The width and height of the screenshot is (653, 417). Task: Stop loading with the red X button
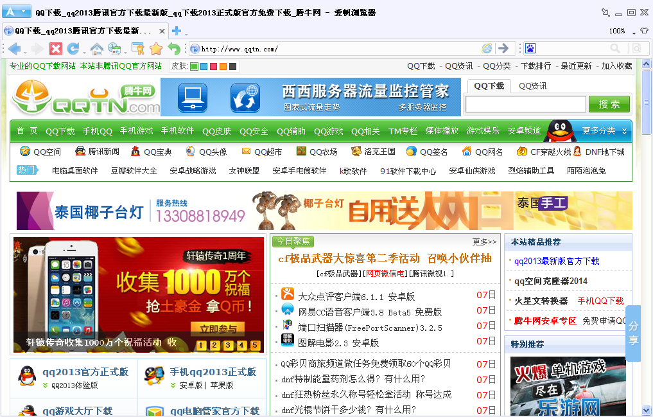[x=56, y=49]
